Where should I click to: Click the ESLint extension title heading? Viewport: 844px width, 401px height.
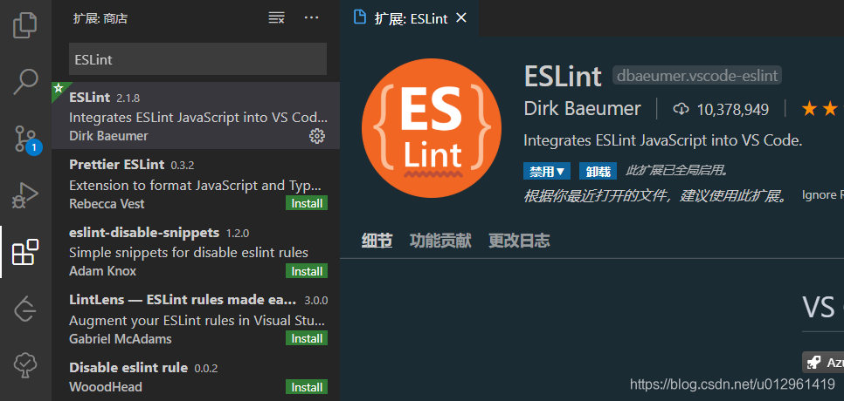[x=563, y=76]
